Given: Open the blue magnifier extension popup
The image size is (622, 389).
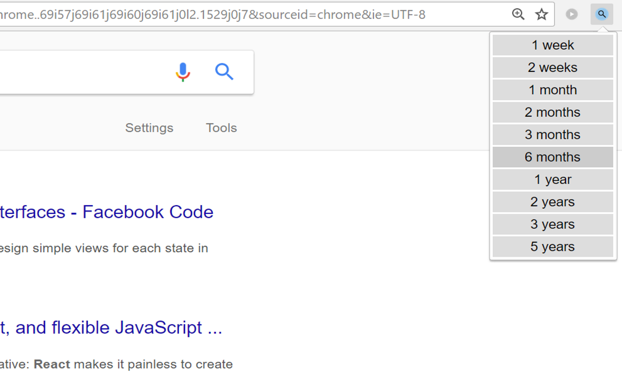Looking at the screenshot, I should tap(602, 14).
